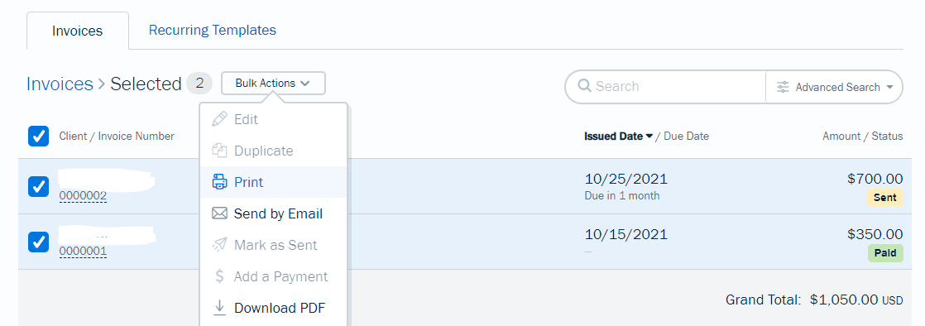925x326 pixels.
Task: Click the Sent status badge
Action: click(x=884, y=198)
